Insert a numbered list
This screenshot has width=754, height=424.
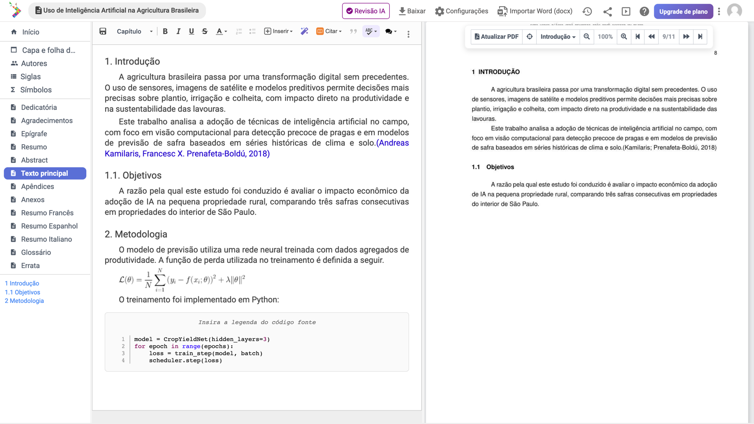[x=239, y=32]
